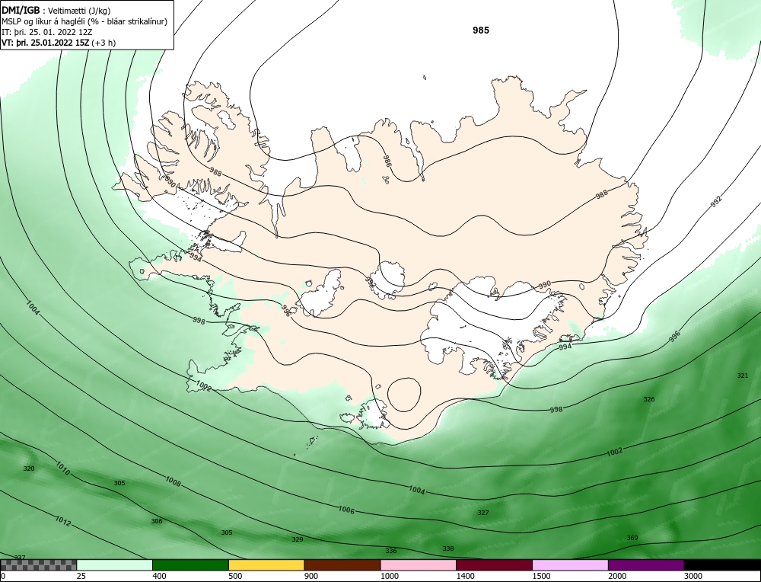Select the 326 CAPE value
The width and height of the screenshot is (761, 582).
click(x=649, y=399)
